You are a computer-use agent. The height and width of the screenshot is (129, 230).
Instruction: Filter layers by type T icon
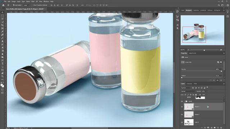pos(199,88)
